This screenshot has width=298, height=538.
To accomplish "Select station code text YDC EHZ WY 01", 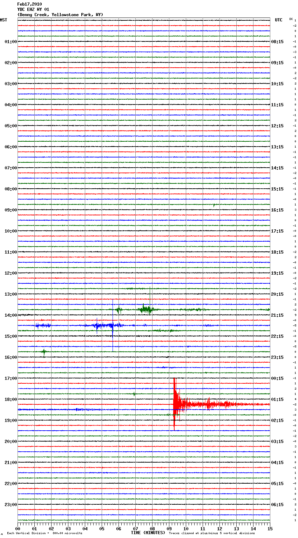I will (x=33, y=9).
